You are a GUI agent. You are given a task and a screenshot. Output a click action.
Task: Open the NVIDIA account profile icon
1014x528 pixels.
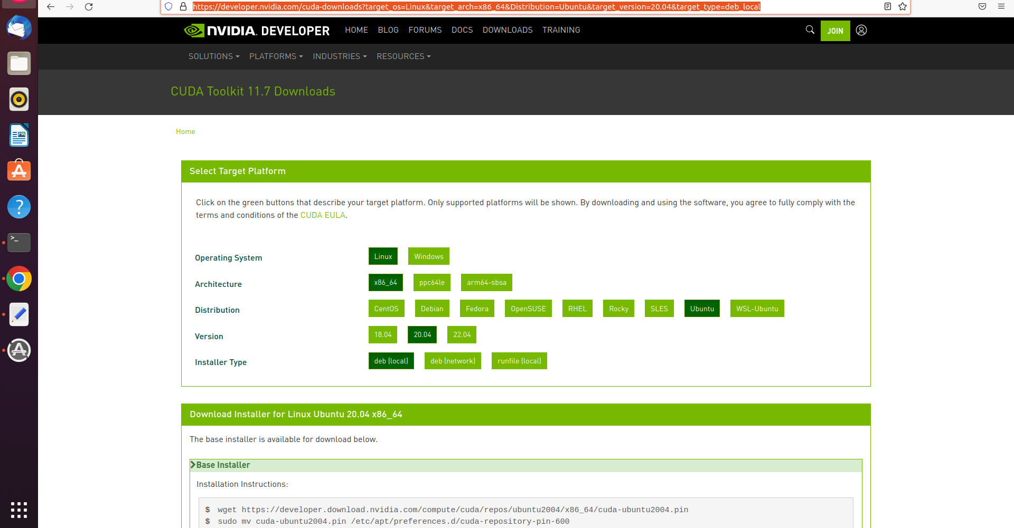861,30
